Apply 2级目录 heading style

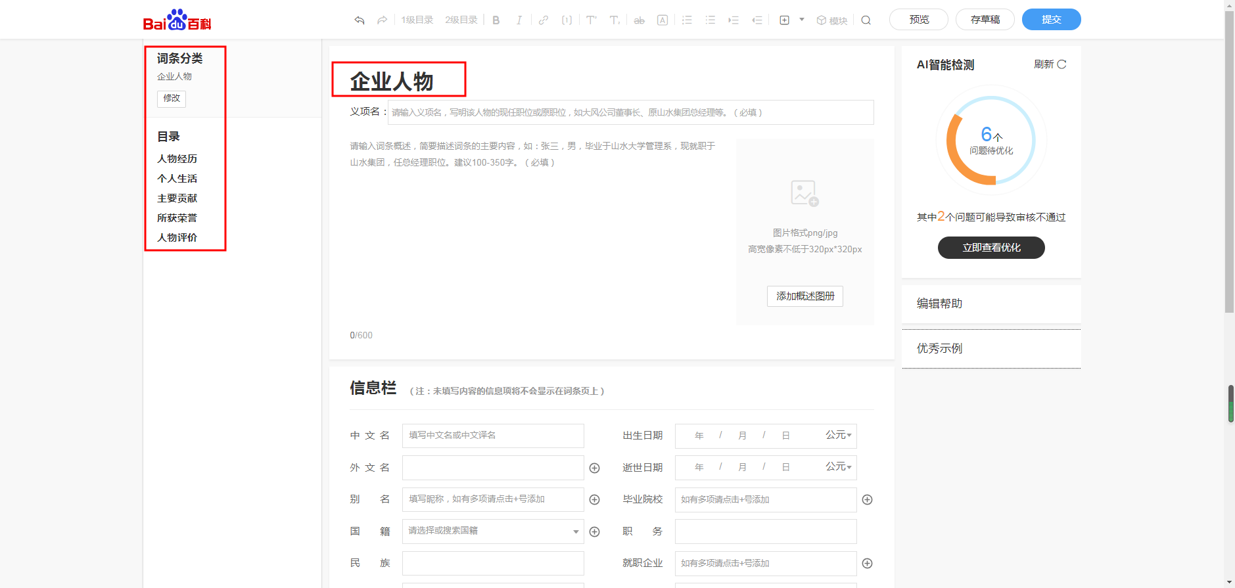click(x=461, y=20)
